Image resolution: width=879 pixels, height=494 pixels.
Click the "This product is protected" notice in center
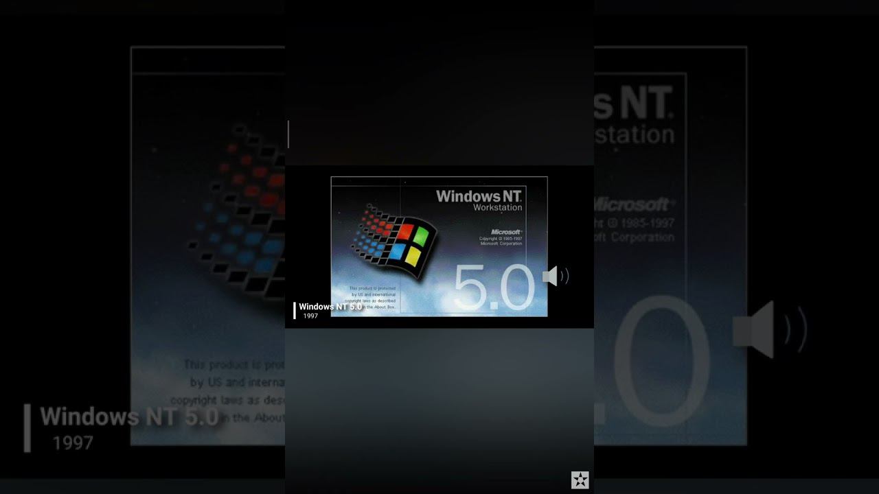pos(372,289)
